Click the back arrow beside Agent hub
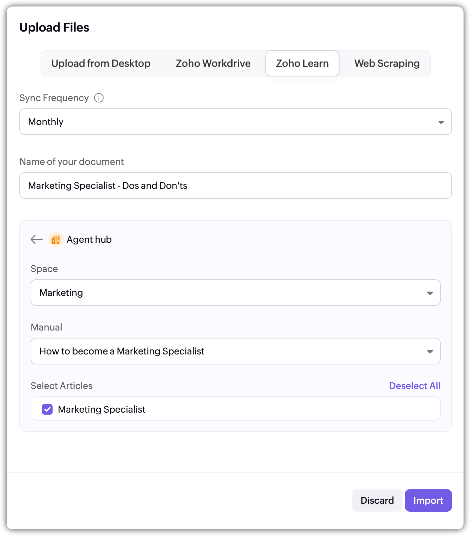Image resolution: width=470 pixels, height=536 pixels. coord(37,239)
